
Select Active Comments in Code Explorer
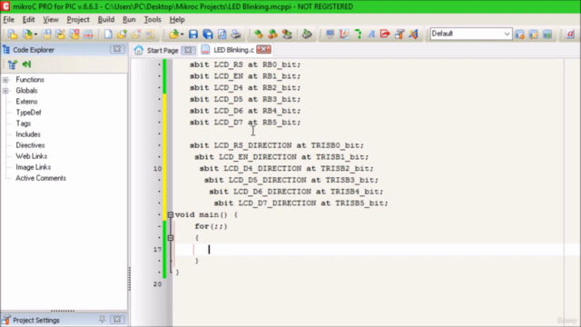(x=41, y=178)
